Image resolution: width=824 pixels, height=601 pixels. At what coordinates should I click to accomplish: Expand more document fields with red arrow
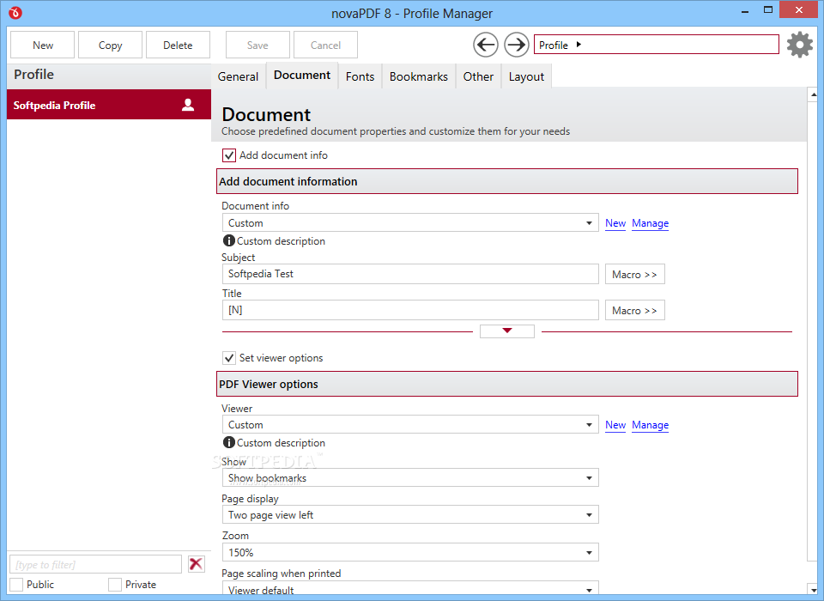(507, 331)
